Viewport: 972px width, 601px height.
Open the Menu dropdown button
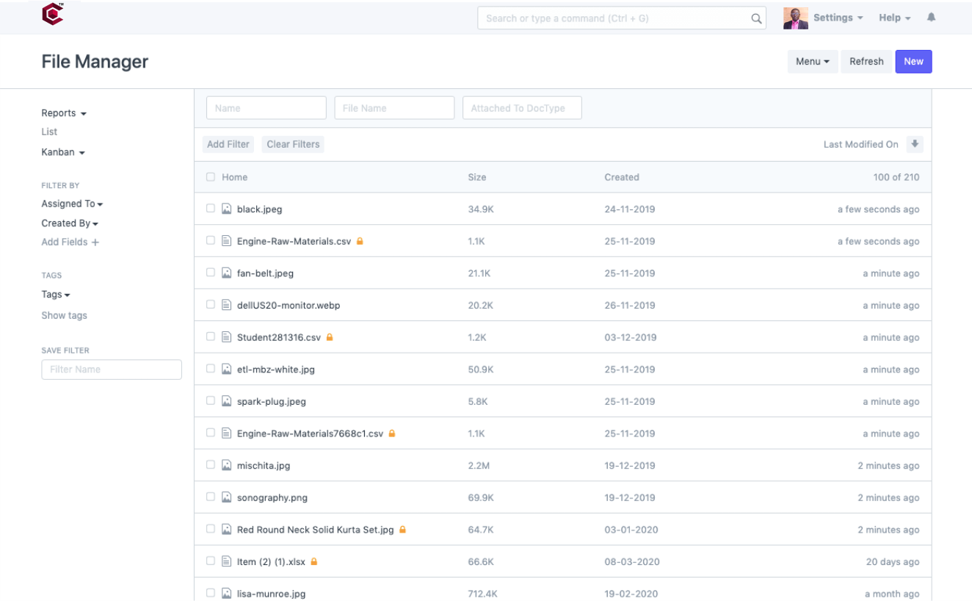point(812,62)
